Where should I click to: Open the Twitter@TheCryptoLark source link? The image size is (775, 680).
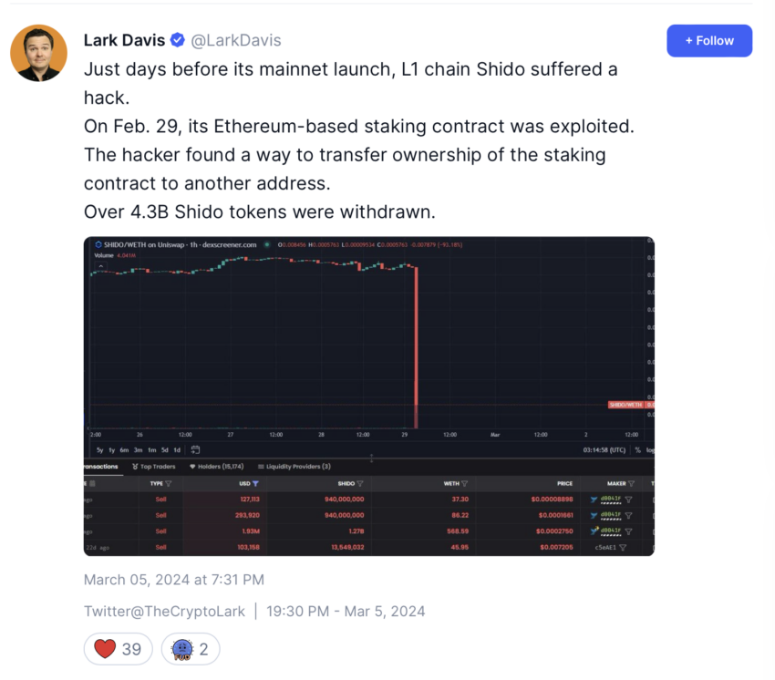pos(164,612)
